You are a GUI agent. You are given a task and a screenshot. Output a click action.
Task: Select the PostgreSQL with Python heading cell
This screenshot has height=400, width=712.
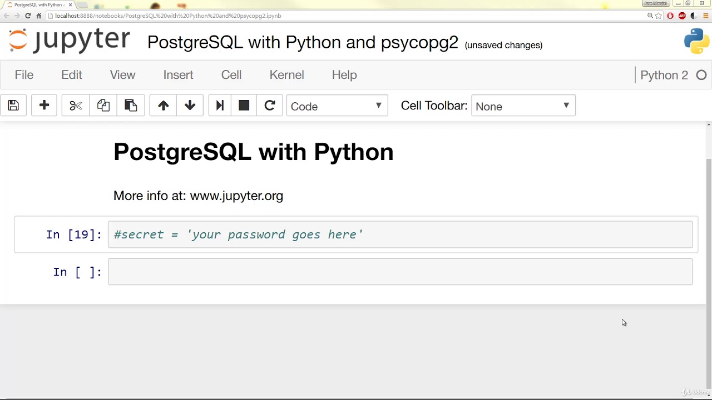tap(253, 152)
